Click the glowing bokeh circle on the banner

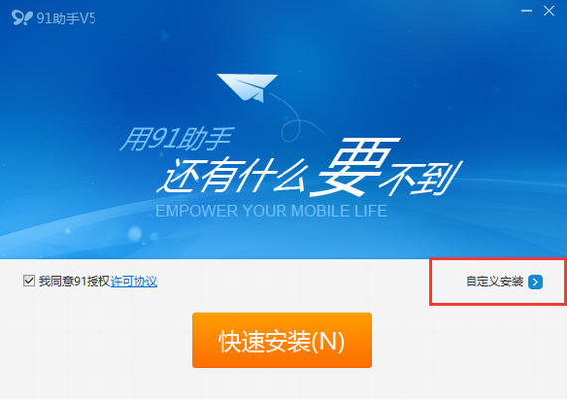coord(135,233)
